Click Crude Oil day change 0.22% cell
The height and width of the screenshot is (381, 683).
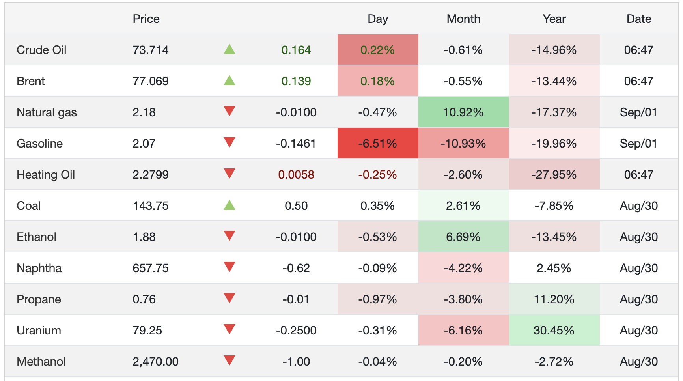[x=378, y=50]
